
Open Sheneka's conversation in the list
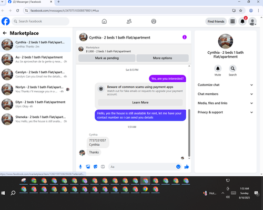[36, 119]
